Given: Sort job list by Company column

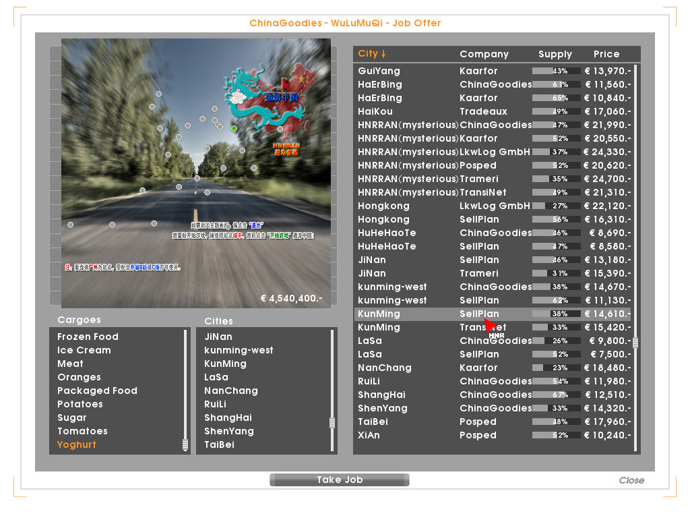Looking at the screenshot, I should tap(484, 54).
